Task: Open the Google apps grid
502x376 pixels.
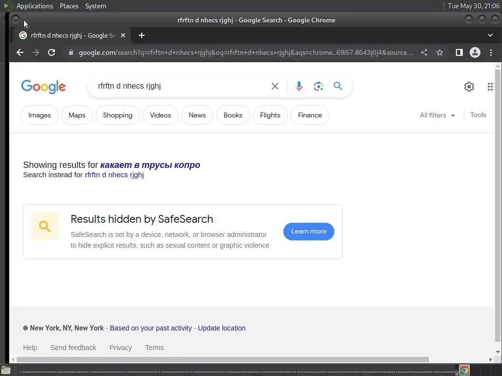Action: [491, 86]
